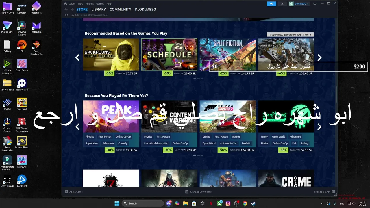
Task: Open Schedule I game thumbnail
Action: pos(169,55)
